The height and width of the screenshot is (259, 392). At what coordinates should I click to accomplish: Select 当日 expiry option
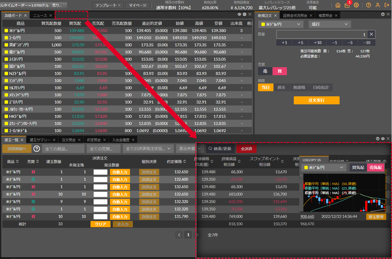pyautogui.click(x=266, y=87)
